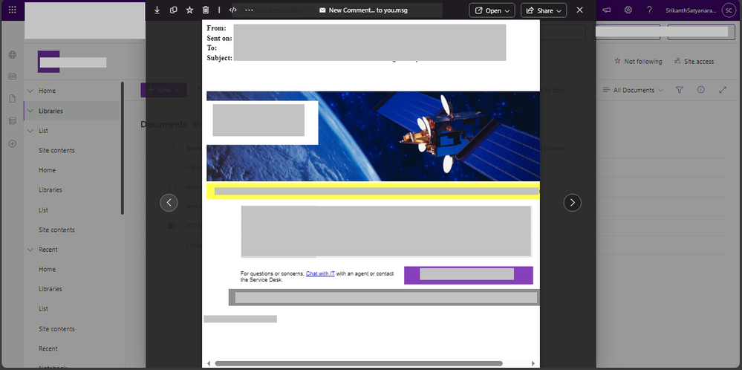Click the right scroll arrow of preview
The image size is (742, 370).
533,363
